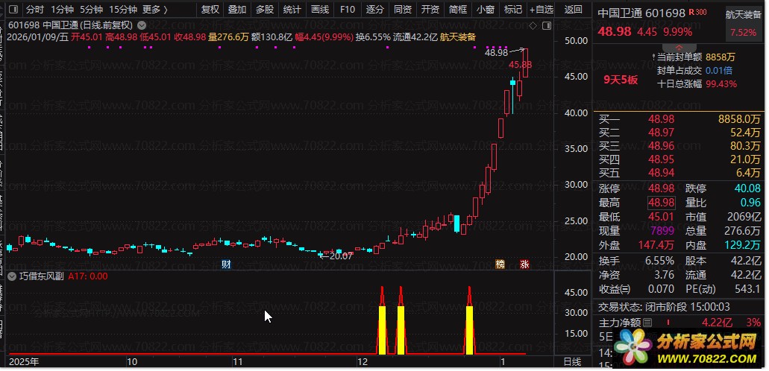769x371 pixels.
Task: Click the 现量 value 7899
Action: click(662, 230)
